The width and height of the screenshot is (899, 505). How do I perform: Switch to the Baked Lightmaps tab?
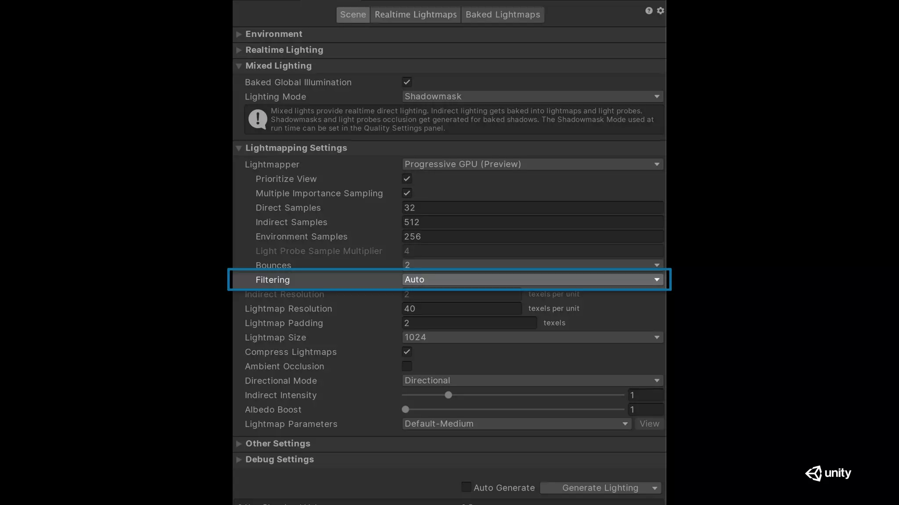[503, 14]
